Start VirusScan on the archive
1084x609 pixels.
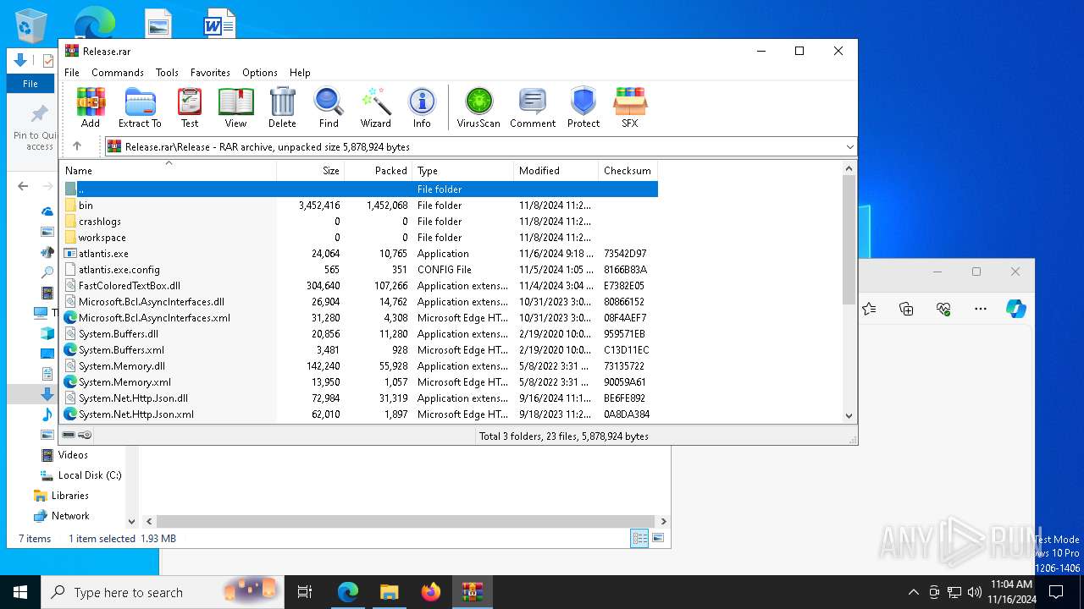coord(478,107)
